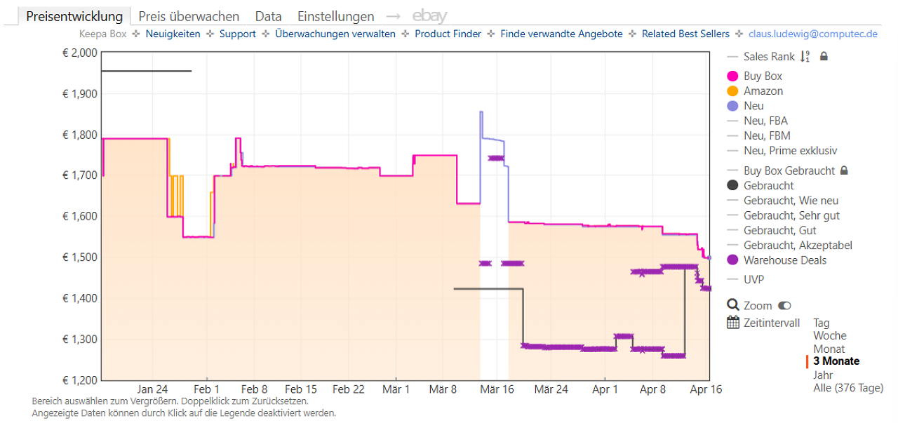This screenshot has width=898, height=423.
Task: Click the Zeitintervall calendar icon
Action: pyautogui.click(x=733, y=323)
